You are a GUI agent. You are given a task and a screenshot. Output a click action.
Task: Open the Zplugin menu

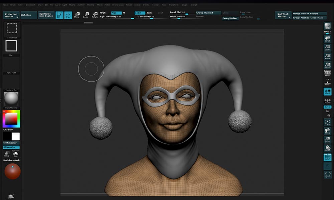point(184,5)
